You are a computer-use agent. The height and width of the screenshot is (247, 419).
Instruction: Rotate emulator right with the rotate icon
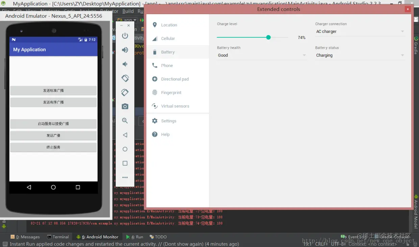click(125, 92)
